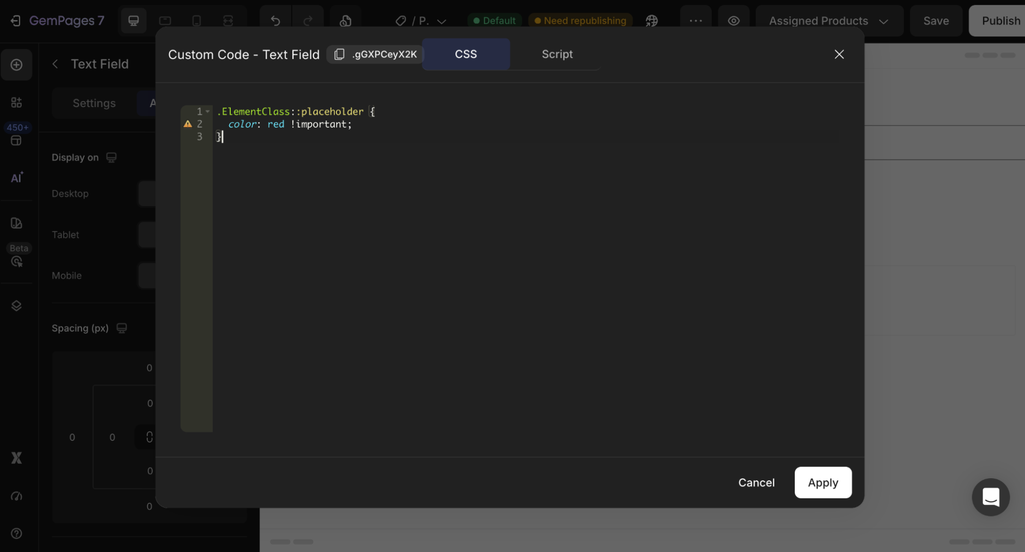
Task: Undo the last change
Action: tap(275, 21)
